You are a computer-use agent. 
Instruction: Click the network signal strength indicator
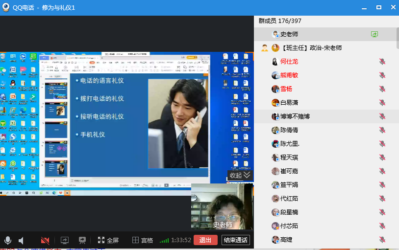(x=164, y=241)
